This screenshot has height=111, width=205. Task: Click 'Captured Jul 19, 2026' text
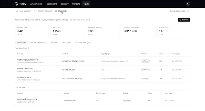81,20
